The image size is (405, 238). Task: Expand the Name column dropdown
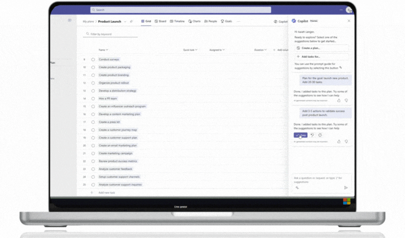[107, 50]
